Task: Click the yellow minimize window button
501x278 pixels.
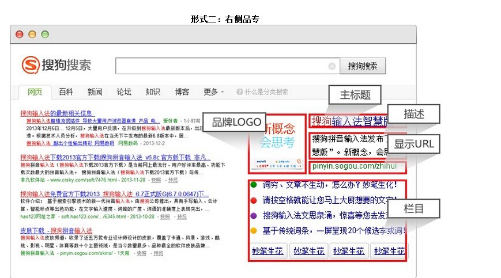Action: click(32, 35)
